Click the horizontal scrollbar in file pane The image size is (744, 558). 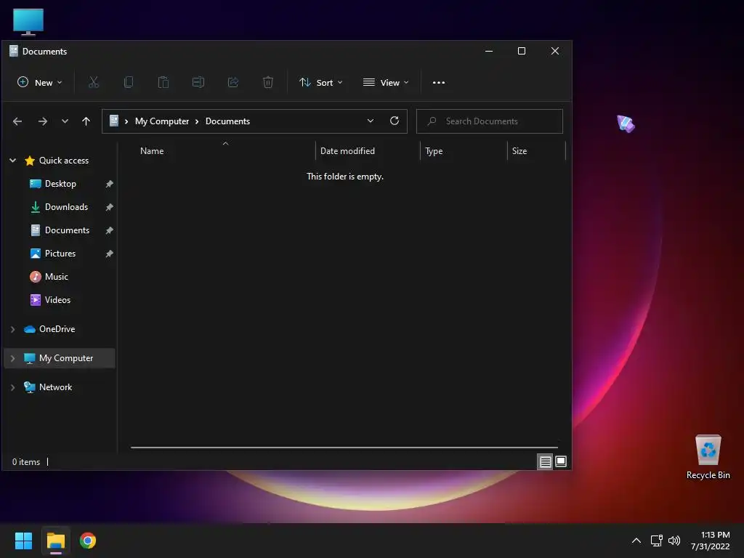344,447
